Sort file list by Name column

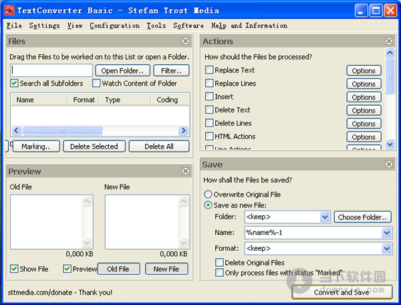pos(39,100)
